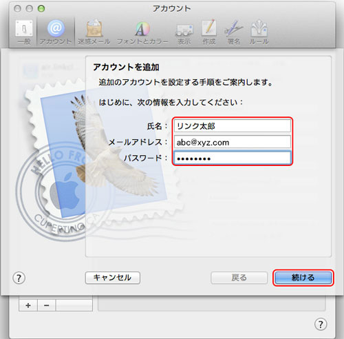
Task: Open the 一般 (General) preferences icon
Action: coord(24,32)
